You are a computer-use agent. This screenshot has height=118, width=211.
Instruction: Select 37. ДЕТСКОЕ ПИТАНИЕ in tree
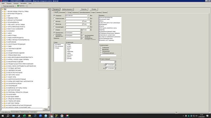tap(13, 90)
